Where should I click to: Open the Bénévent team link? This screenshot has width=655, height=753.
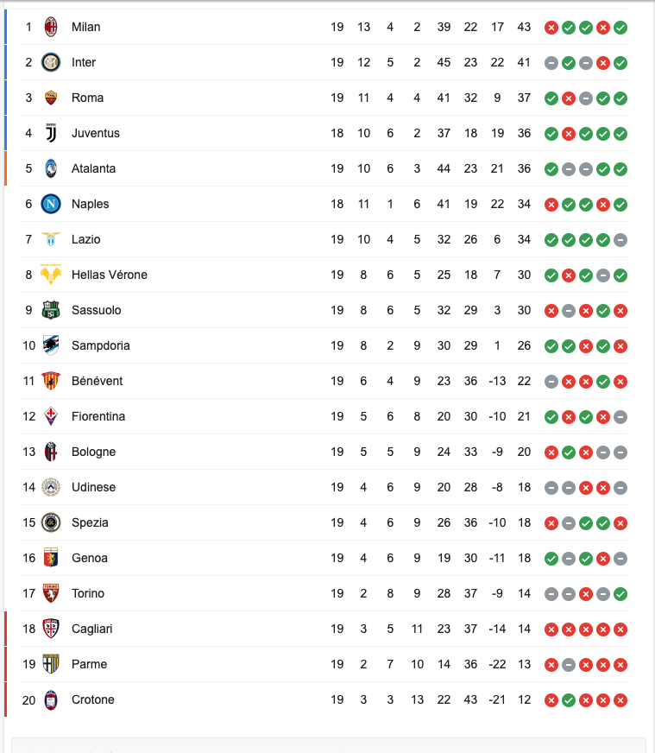pyautogui.click(x=97, y=381)
